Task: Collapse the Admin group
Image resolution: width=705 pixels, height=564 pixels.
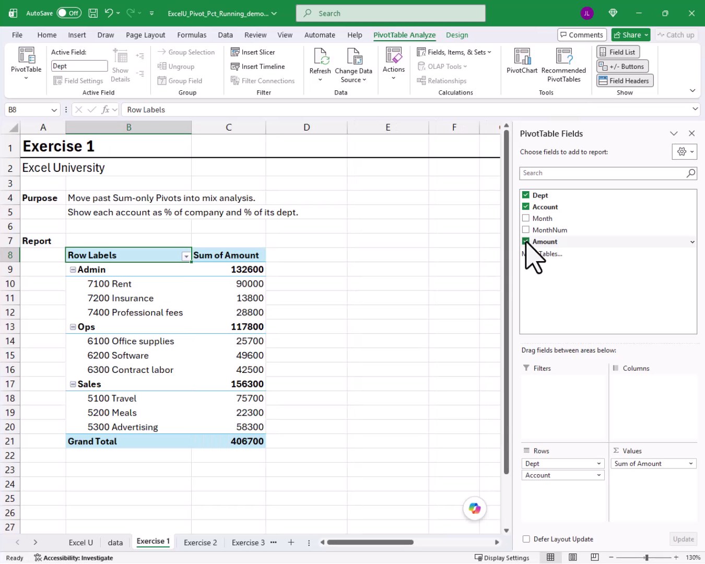Action: coord(73,269)
